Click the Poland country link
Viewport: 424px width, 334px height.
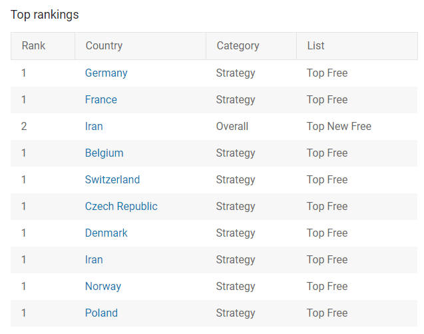click(x=101, y=313)
